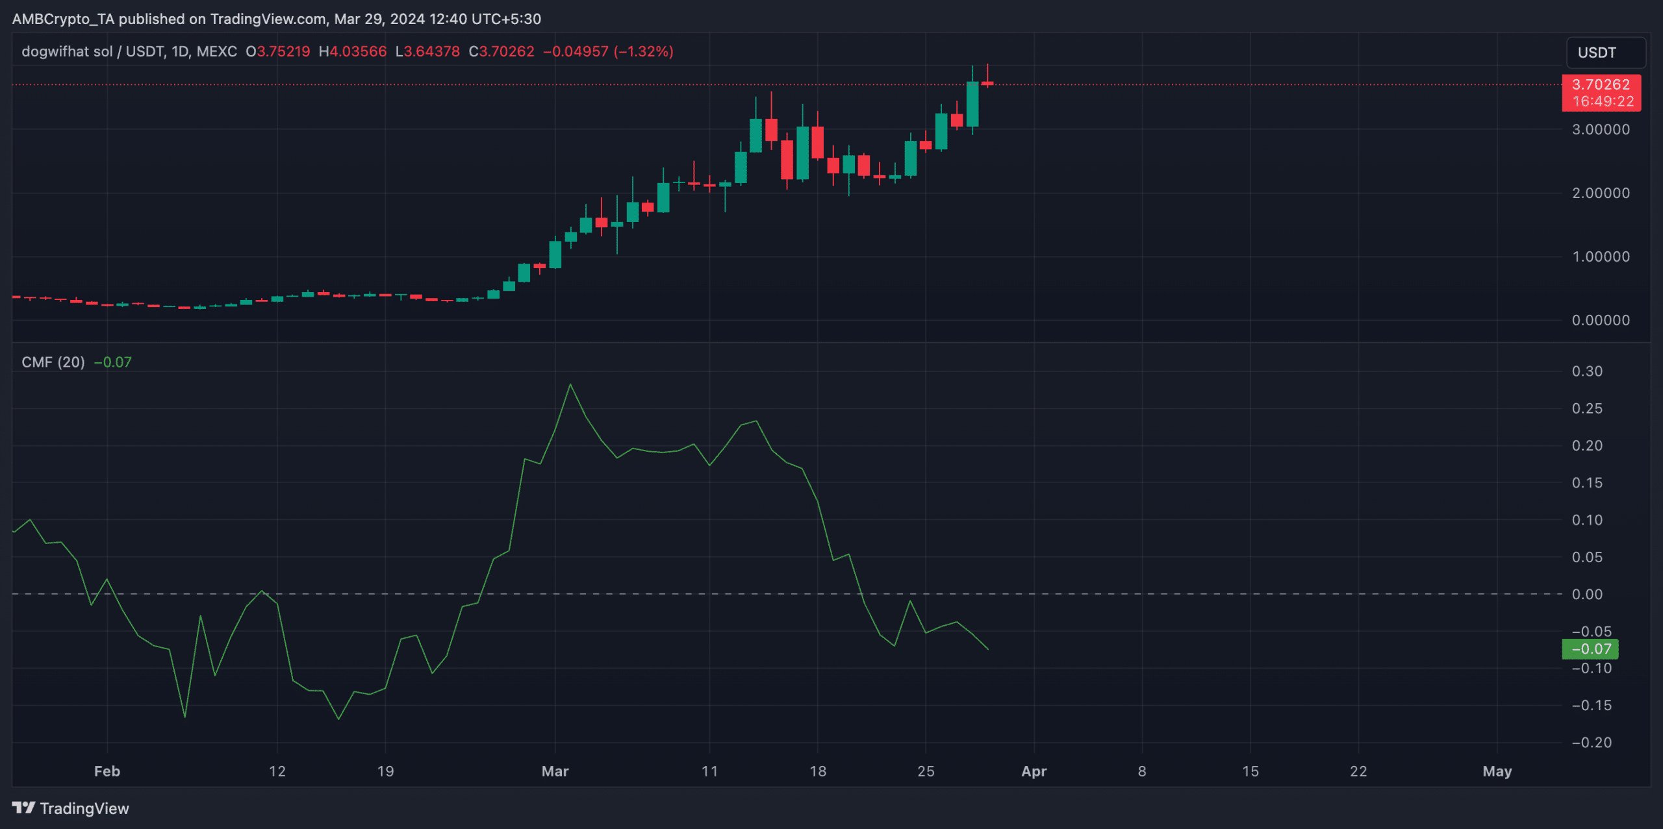Select the CMF (20) indicator title
The height and width of the screenshot is (829, 1663).
tap(53, 362)
